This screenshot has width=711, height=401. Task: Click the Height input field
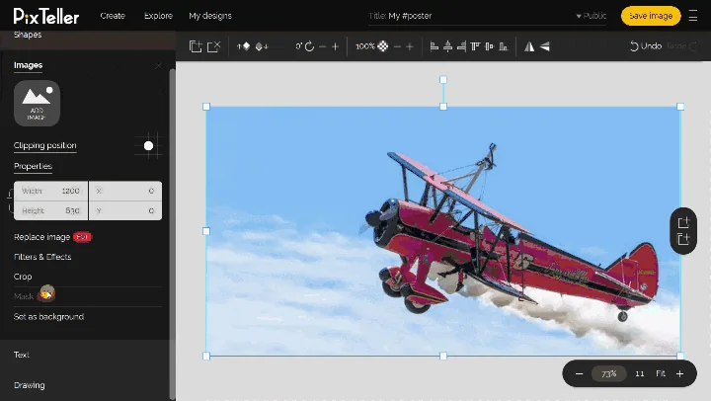point(50,210)
